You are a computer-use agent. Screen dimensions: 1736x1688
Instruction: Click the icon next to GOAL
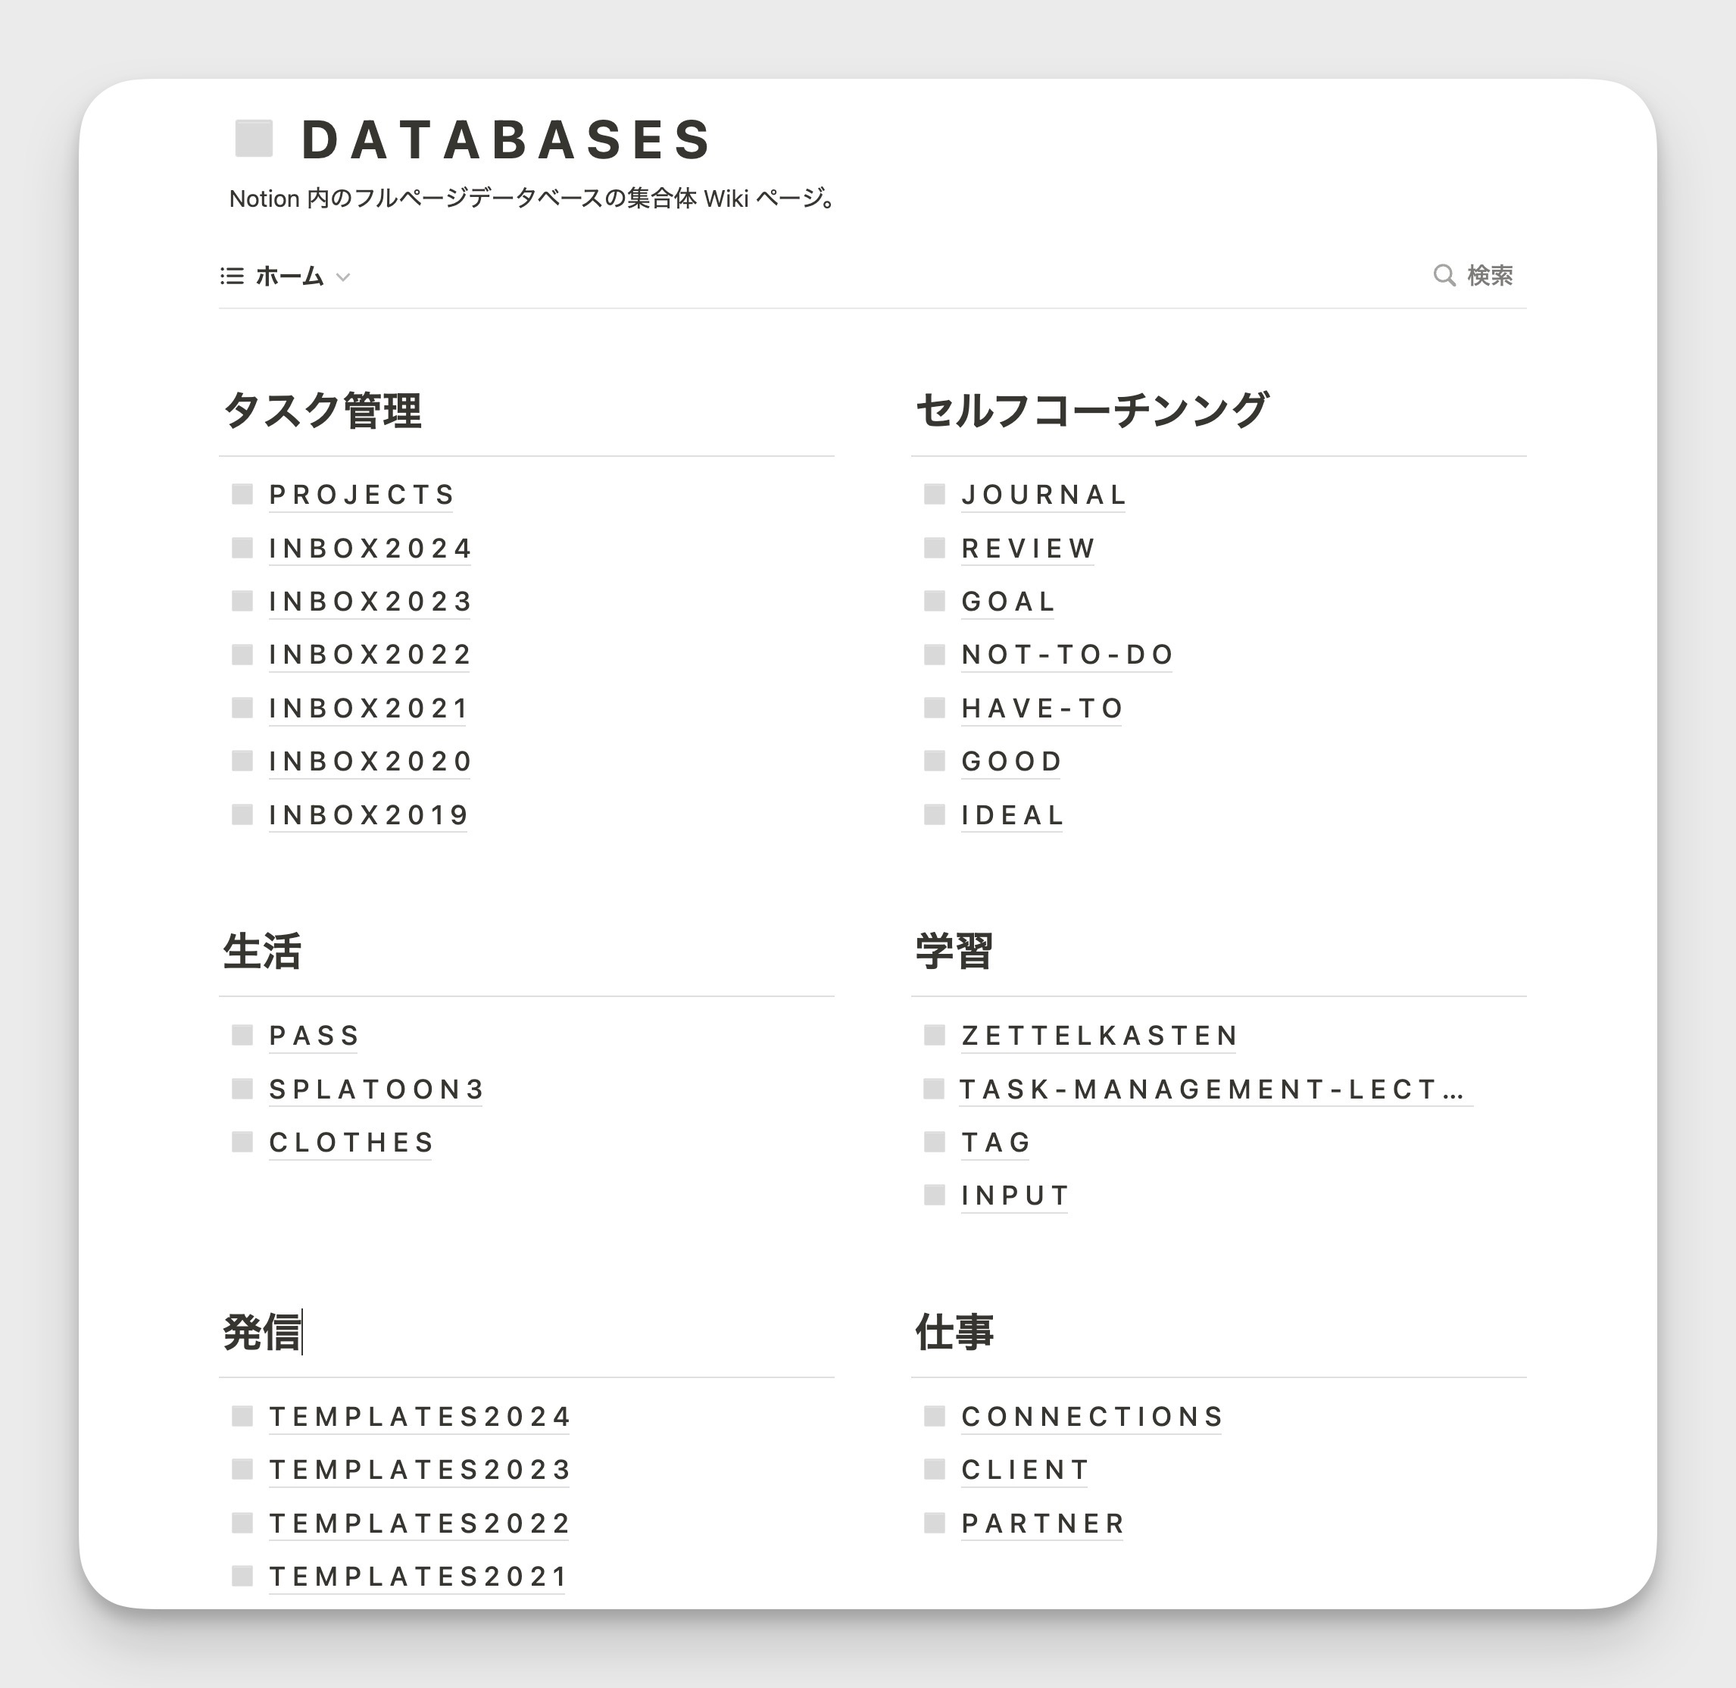point(935,601)
